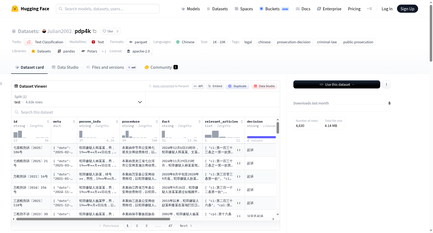
Task: Click the parquet format tag
Action: point(138,42)
